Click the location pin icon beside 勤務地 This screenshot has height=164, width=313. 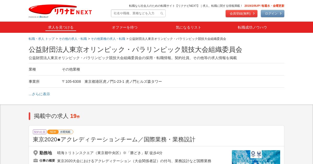coord(35,153)
